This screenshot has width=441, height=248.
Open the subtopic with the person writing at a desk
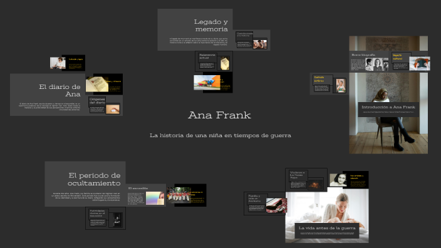[x=68, y=63]
